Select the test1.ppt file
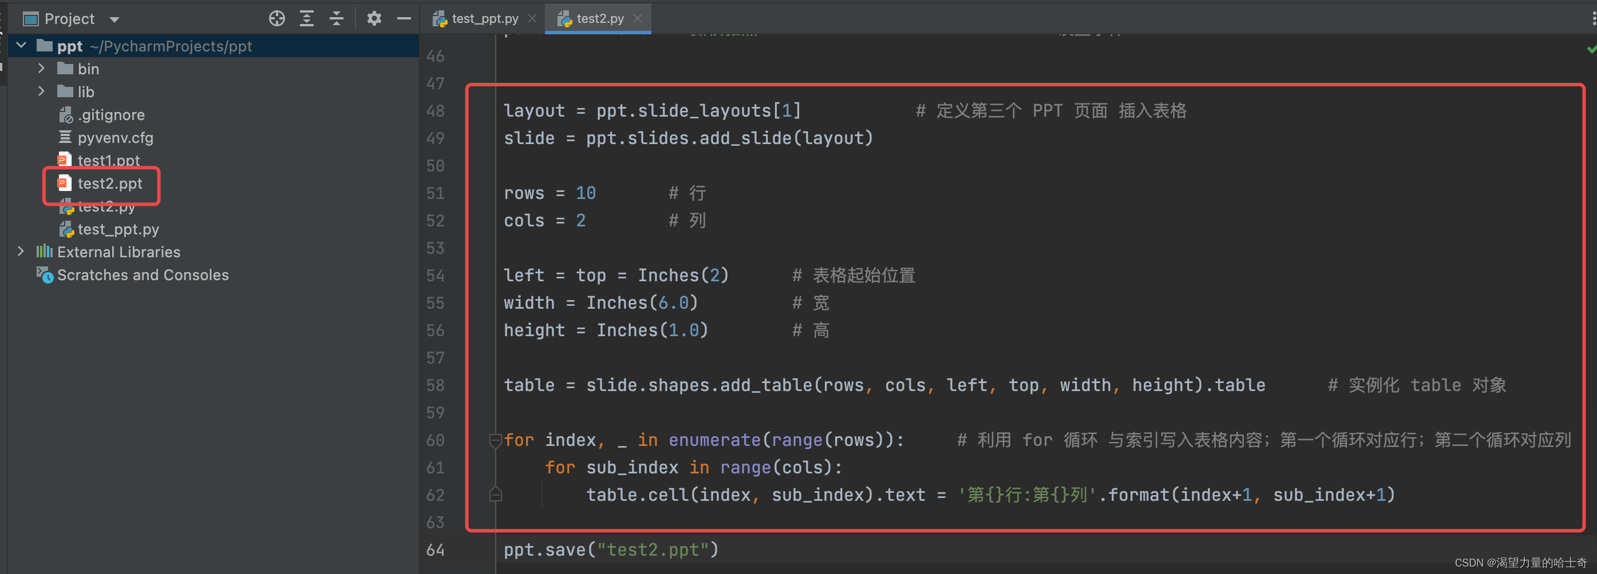 click(109, 161)
